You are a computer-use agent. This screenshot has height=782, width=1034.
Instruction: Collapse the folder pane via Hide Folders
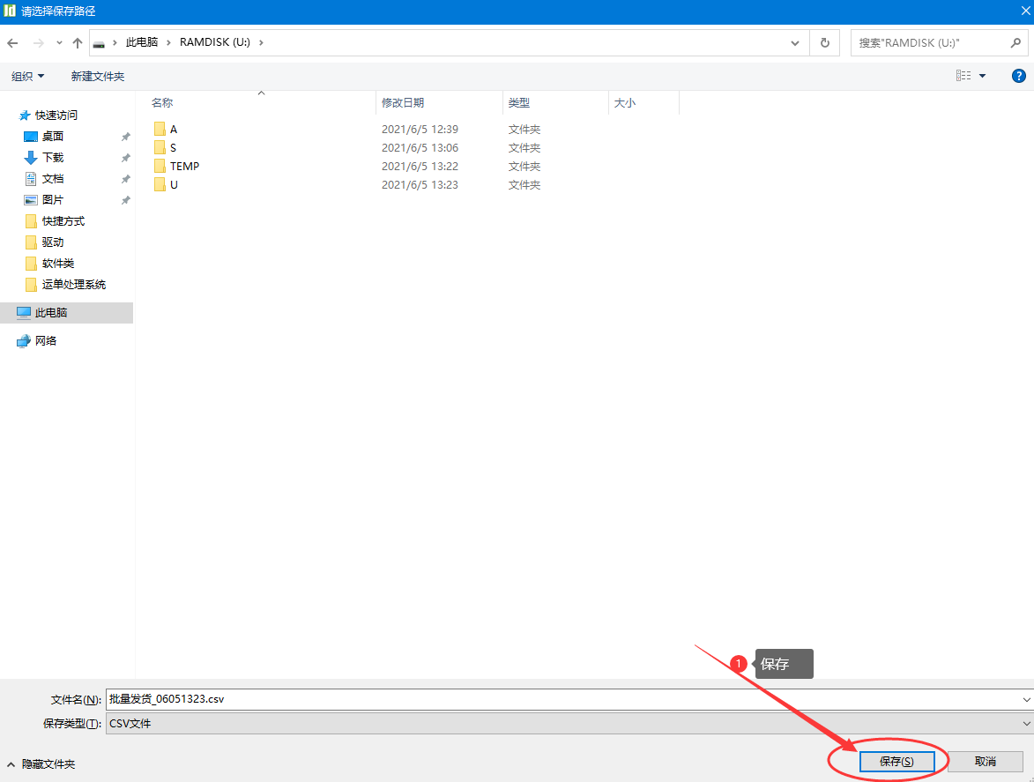41,764
